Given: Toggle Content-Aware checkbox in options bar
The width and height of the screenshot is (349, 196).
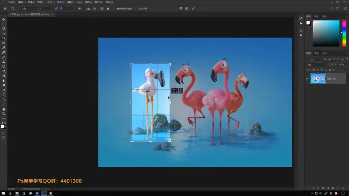Looking at the screenshot, I should pyautogui.click(x=136, y=8).
